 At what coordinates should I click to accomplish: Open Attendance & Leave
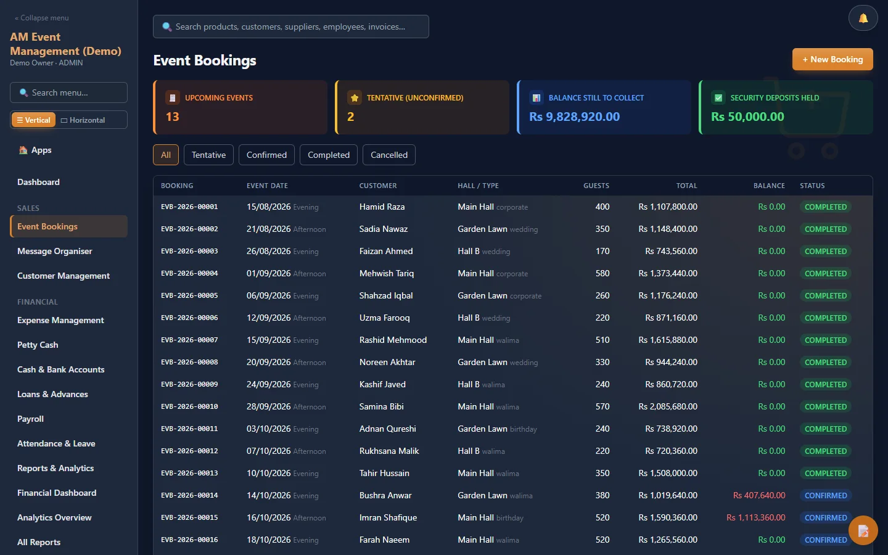pos(68,443)
